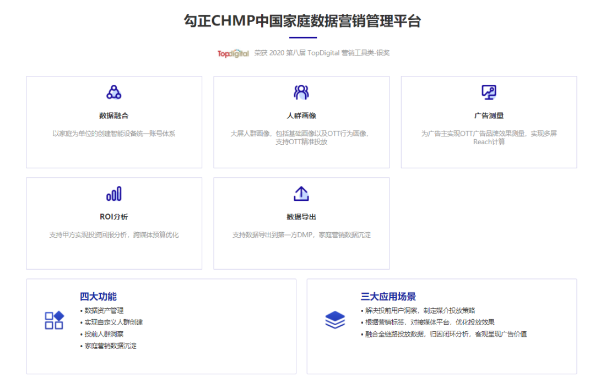Click the 家庭营销数据沉淀 bullet in 四大功能
Screen dimensions: 595x383
point(108,346)
